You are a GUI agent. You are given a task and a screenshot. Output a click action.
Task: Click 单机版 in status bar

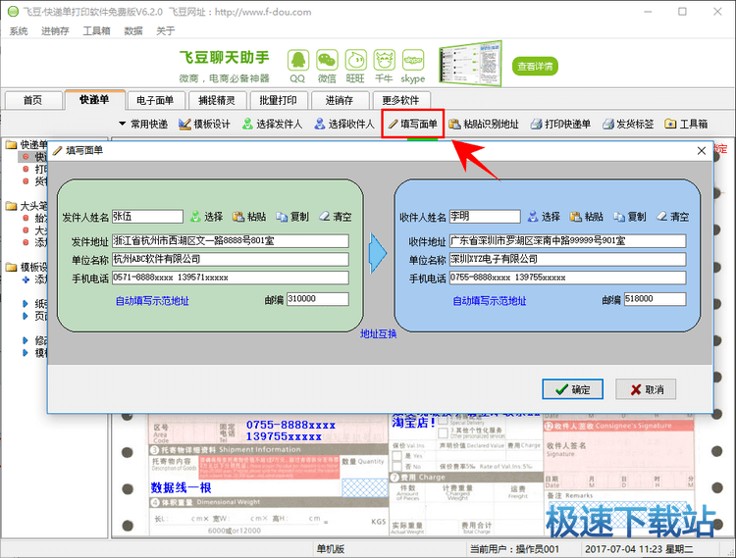(x=331, y=549)
